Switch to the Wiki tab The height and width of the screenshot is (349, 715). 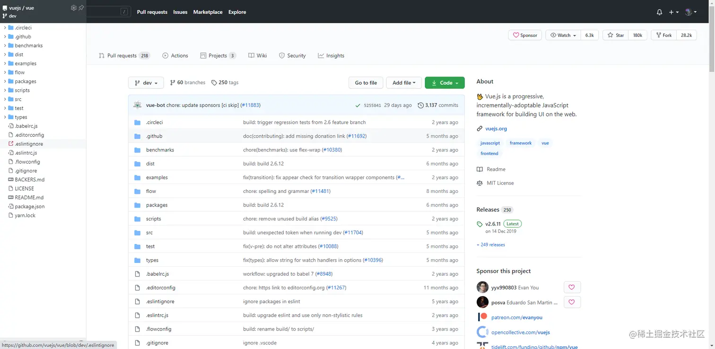point(258,56)
